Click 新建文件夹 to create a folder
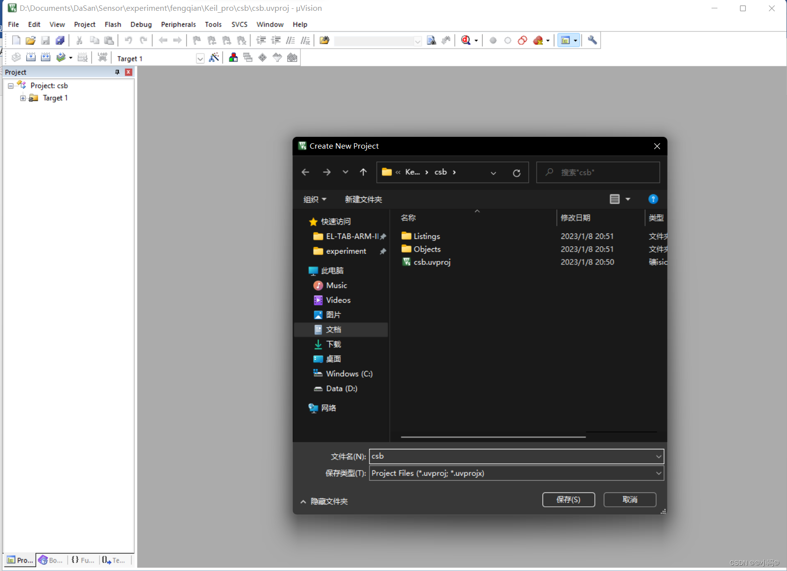Image resolution: width=787 pixels, height=571 pixels. [363, 199]
